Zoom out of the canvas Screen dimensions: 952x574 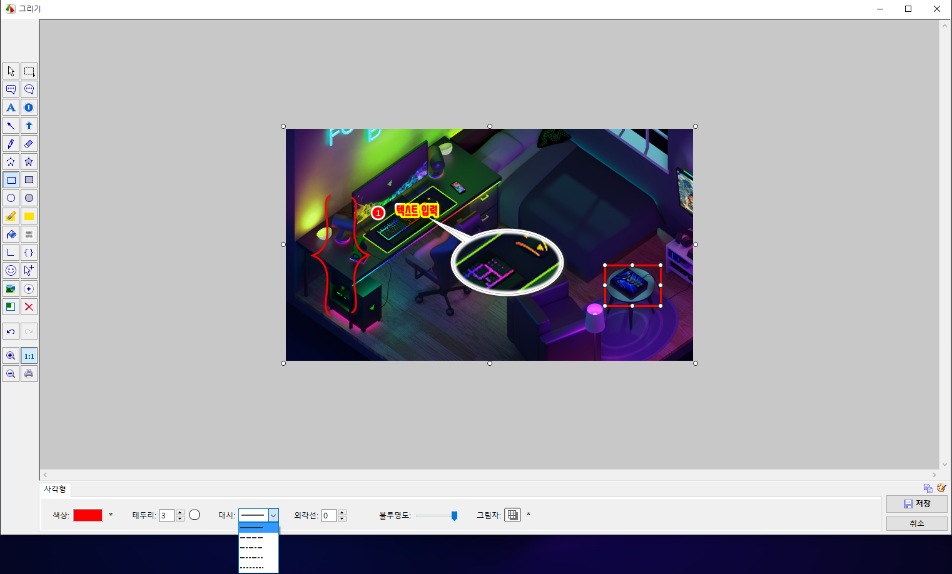point(11,374)
